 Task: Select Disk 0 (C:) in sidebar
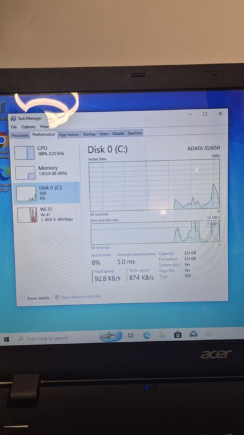46,193
